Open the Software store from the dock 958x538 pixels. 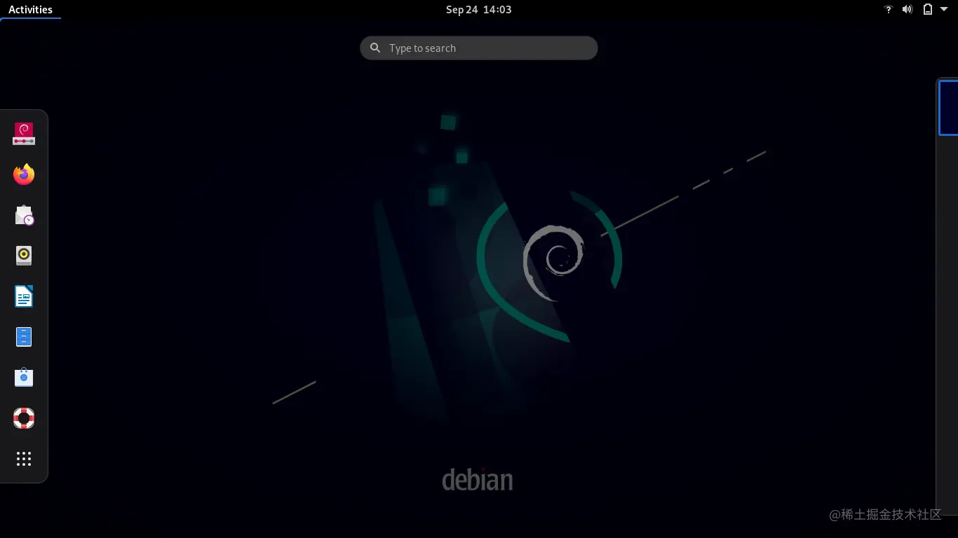[x=24, y=377]
